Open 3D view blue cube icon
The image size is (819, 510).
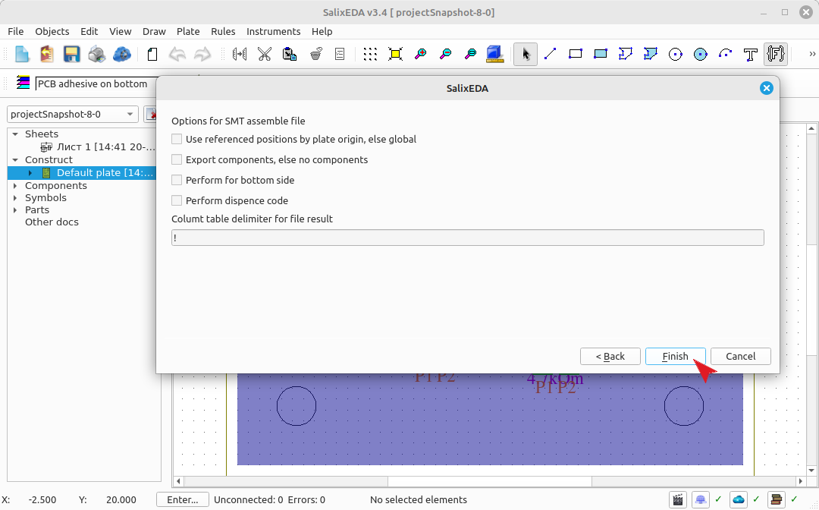click(x=494, y=54)
